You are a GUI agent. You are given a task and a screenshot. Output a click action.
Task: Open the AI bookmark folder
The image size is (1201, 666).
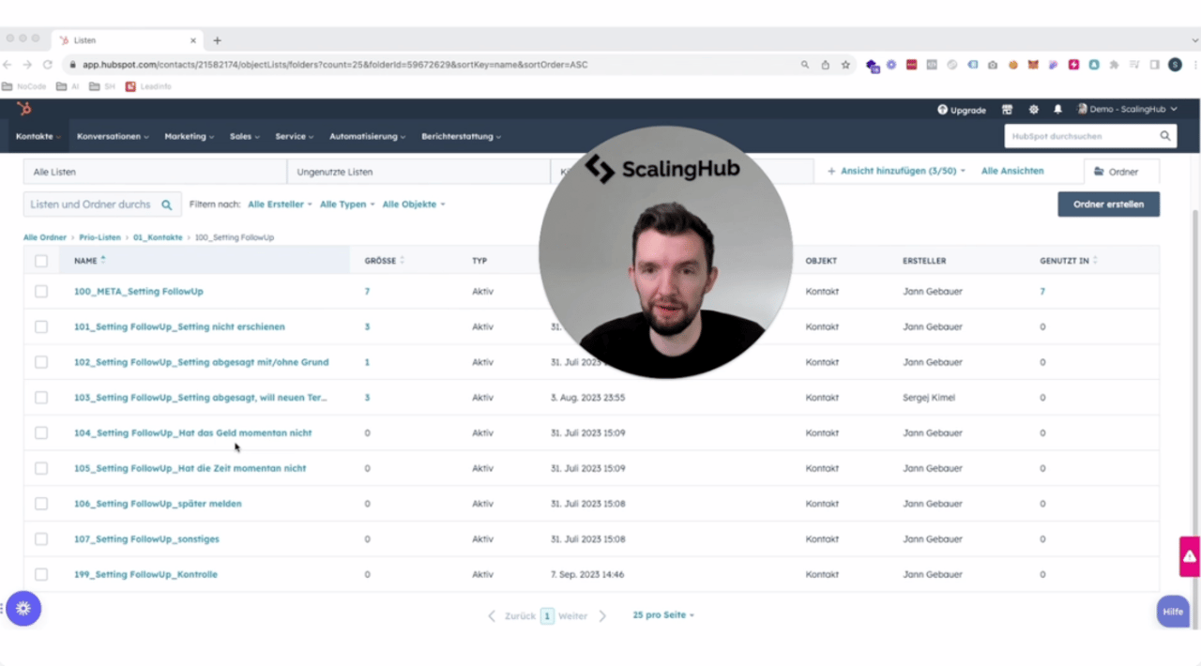coord(68,86)
